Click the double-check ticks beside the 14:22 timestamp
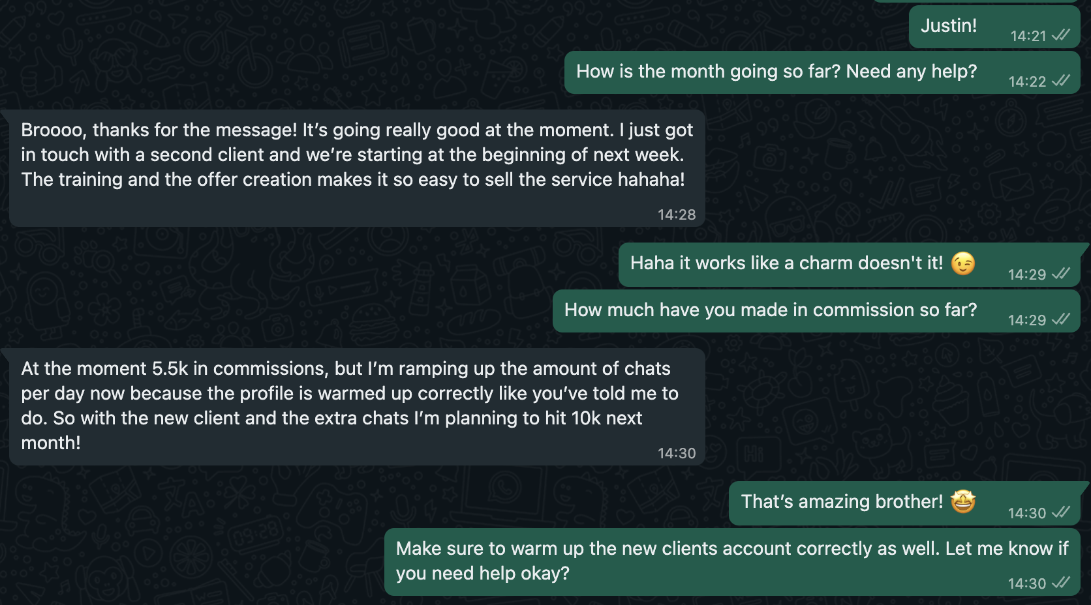 tap(1061, 81)
